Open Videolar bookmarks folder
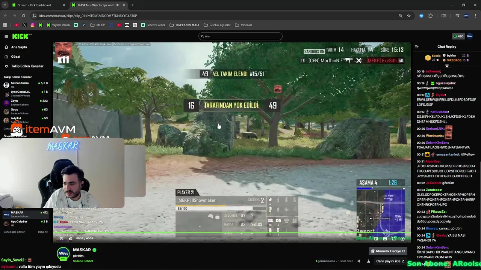The image size is (481, 270). pos(244,25)
